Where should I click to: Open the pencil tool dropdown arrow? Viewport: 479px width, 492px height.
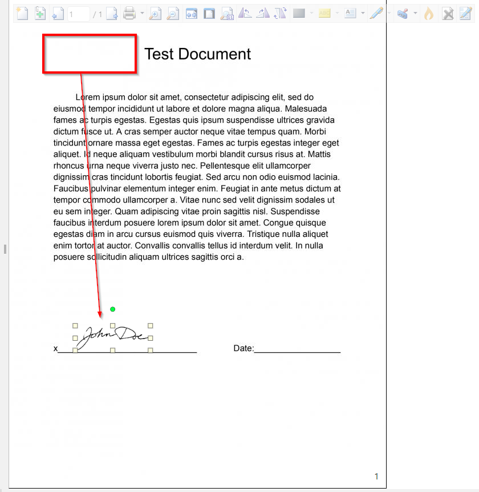click(x=389, y=13)
